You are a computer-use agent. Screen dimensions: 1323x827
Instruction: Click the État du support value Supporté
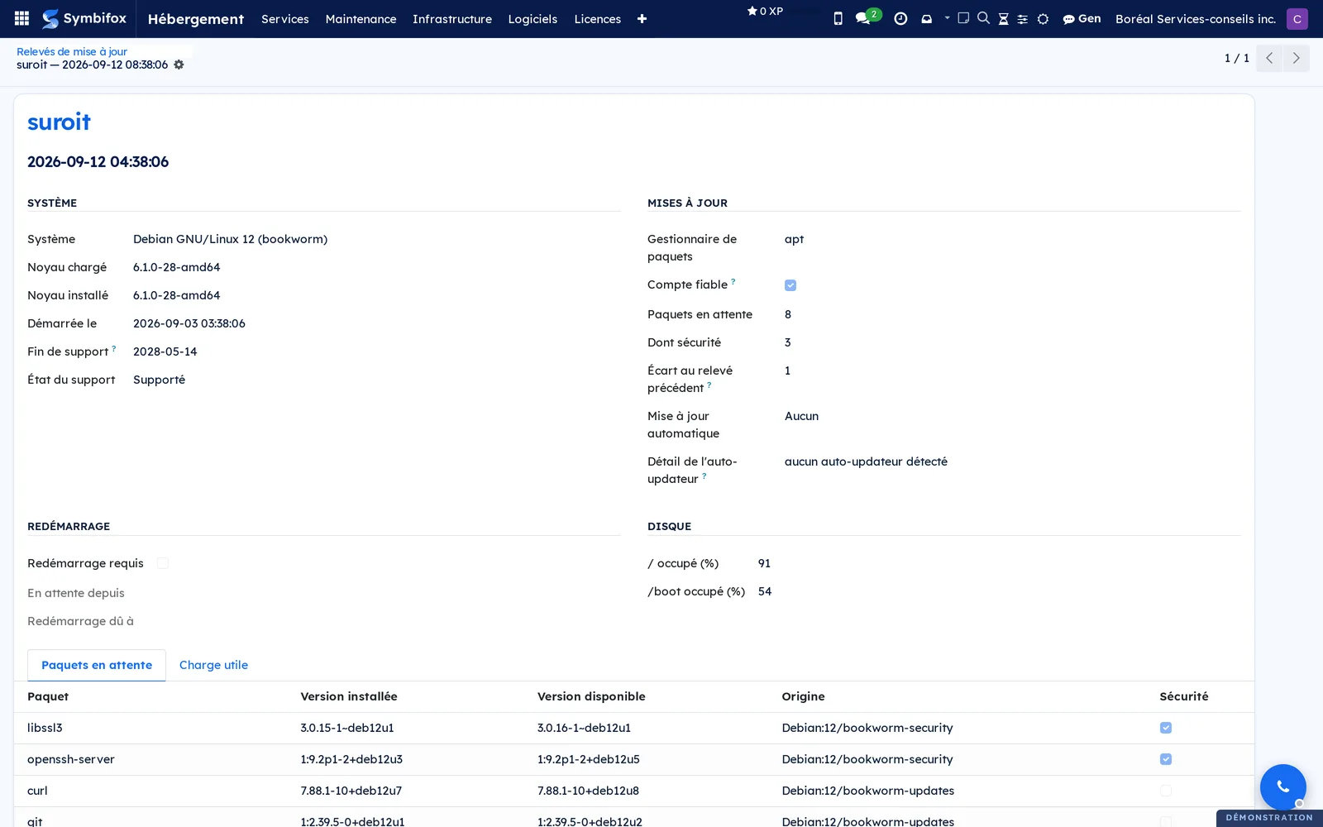click(159, 380)
